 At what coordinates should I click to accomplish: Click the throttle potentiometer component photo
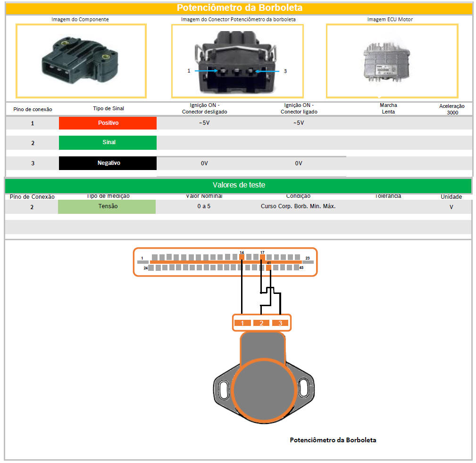81,61
